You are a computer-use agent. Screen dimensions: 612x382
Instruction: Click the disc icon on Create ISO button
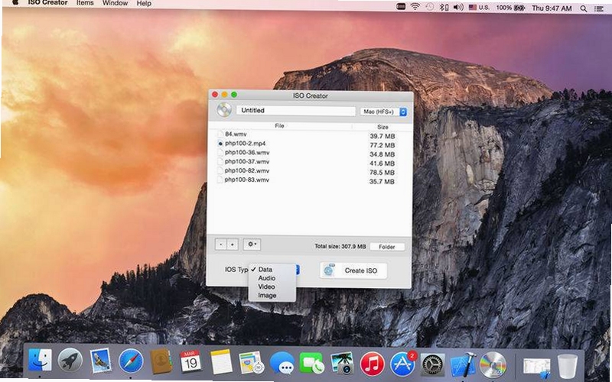330,270
